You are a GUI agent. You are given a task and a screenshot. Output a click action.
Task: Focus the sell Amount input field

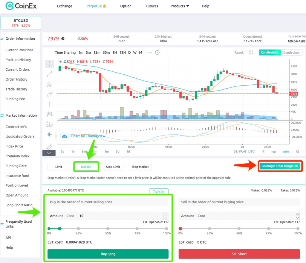239,216
